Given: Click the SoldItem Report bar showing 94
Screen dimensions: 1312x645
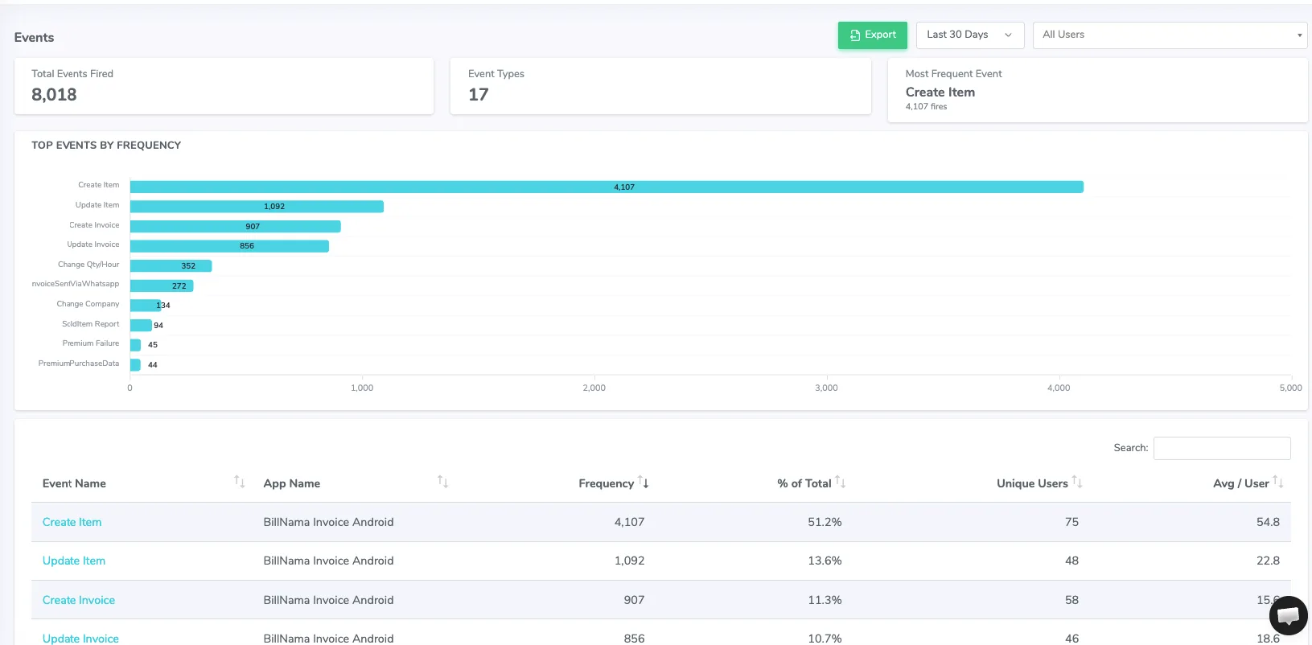Looking at the screenshot, I should (141, 325).
